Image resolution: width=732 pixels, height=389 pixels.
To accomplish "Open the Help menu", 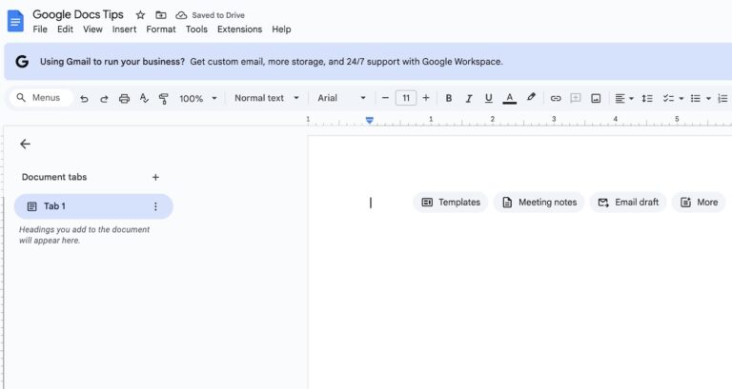I will [281, 29].
